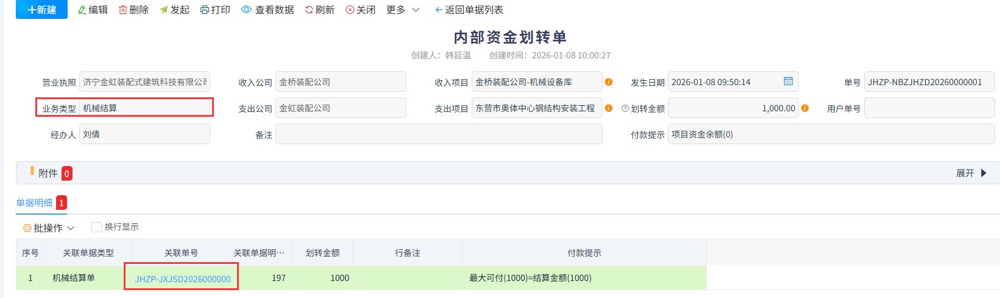Click info icon next to 收入项目
Viewport: 1000px width, 298px height.
point(608,82)
